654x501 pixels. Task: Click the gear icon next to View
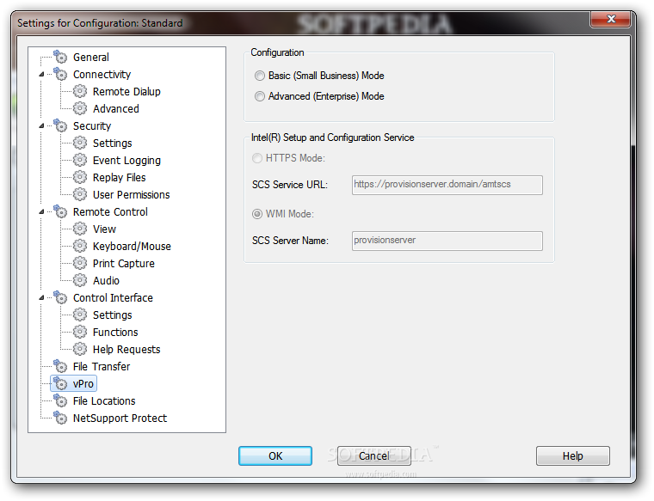tap(80, 229)
